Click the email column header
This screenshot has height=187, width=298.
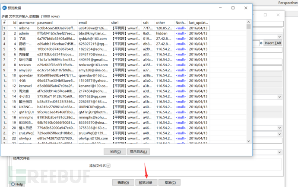click(94, 23)
